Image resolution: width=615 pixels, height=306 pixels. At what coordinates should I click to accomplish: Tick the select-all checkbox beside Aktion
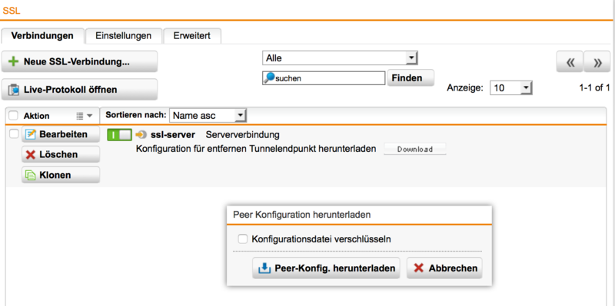click(x=13, y=116)
